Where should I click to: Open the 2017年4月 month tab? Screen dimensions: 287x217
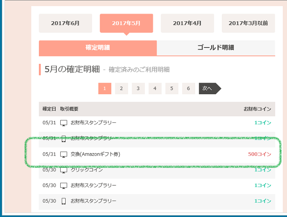tap(187, 23)
